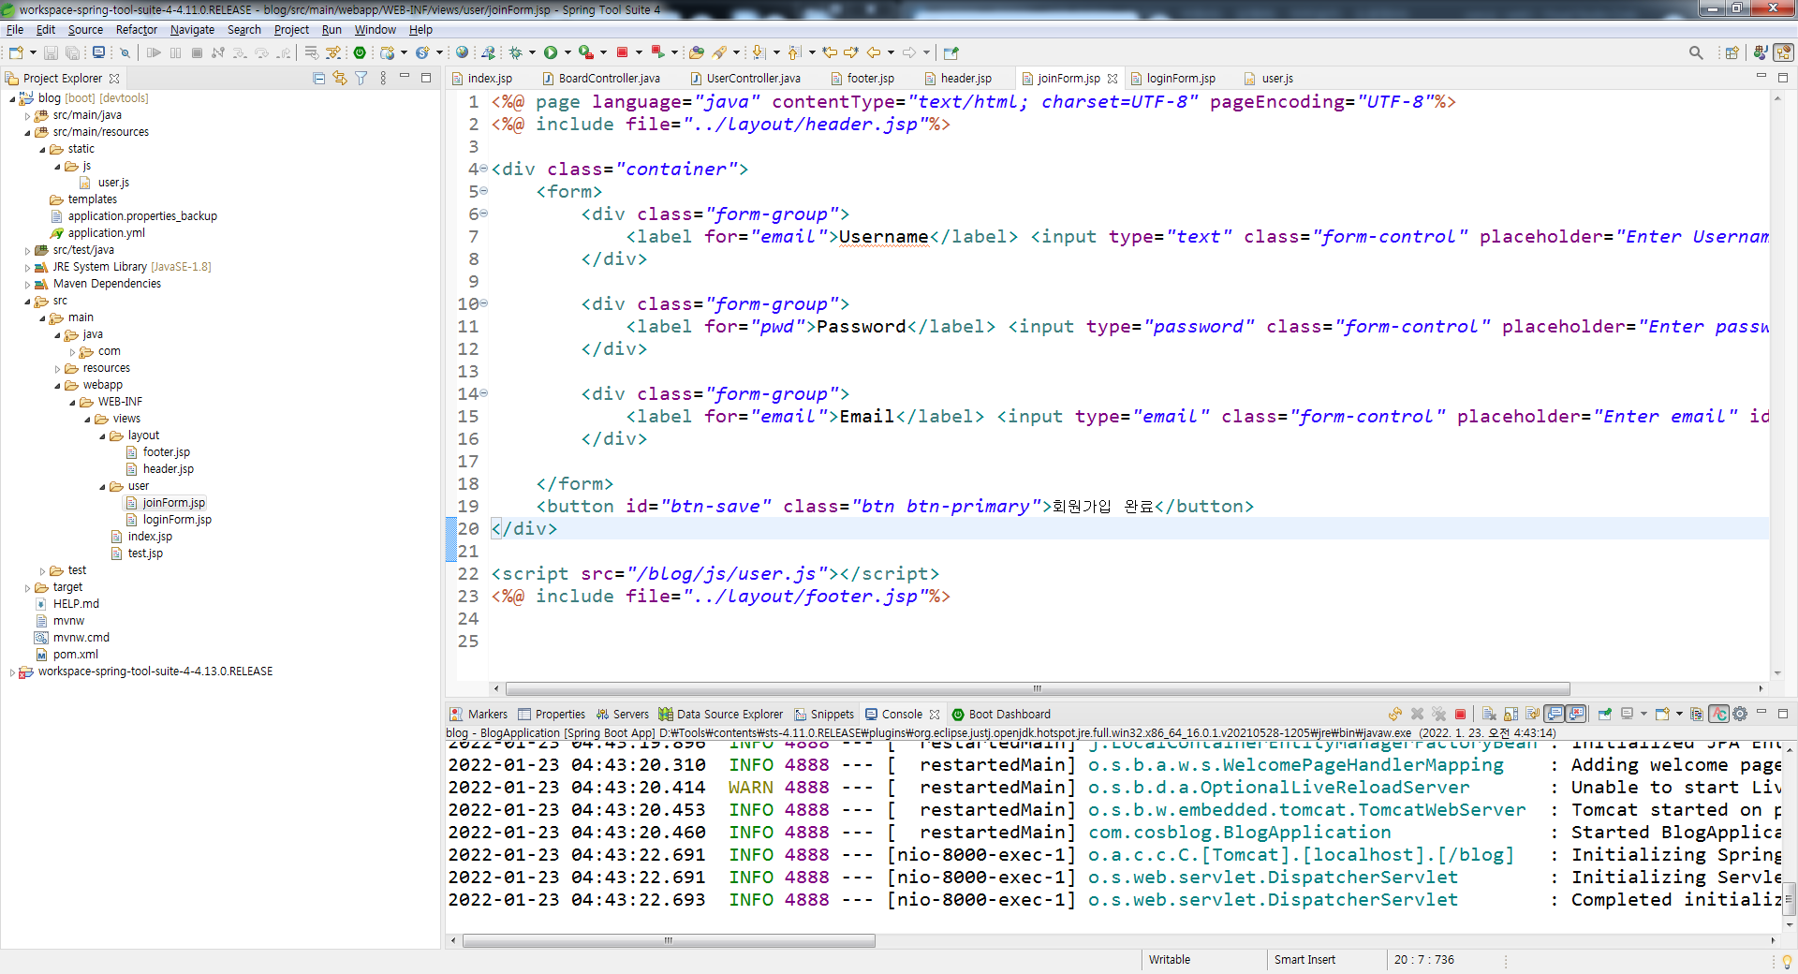The width and height of the screenshot is (1798, 974).
Task: Open Project Explorer view menu (three dots)
Action: click(383, 78)
